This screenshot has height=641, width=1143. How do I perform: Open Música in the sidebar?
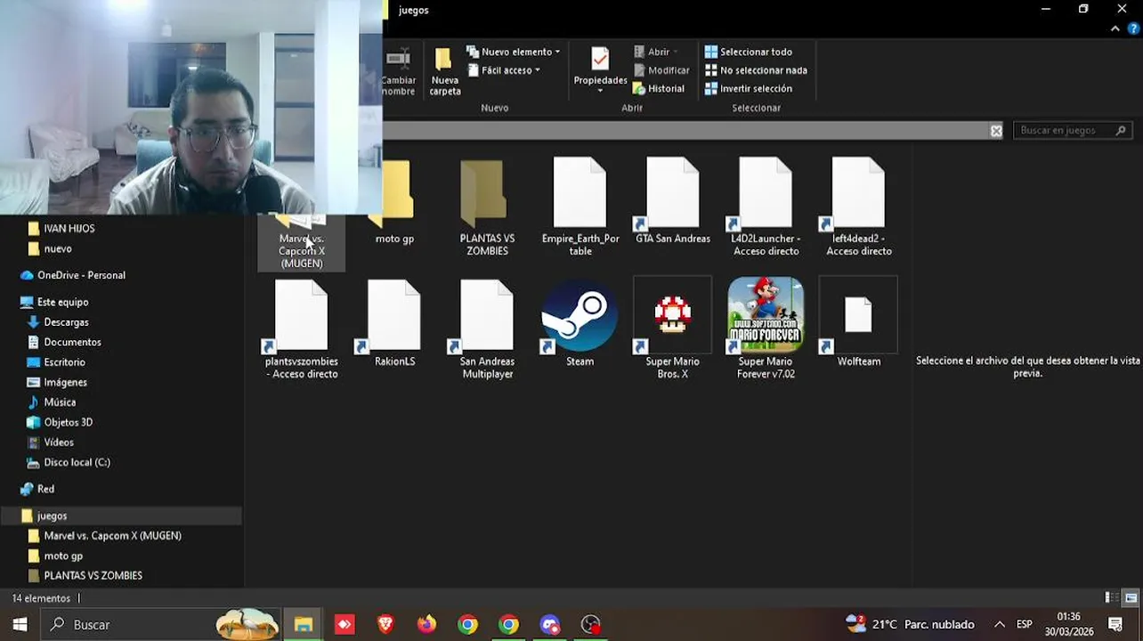pyautogui.click(x=60, y=402)
